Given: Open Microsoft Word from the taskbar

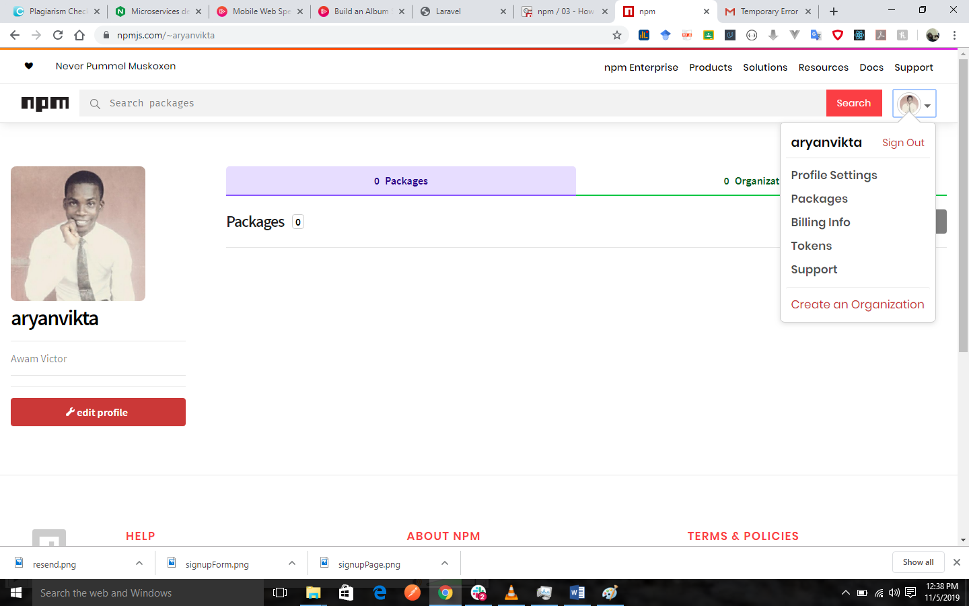Looking at the screenshot, I should point(577,593).
